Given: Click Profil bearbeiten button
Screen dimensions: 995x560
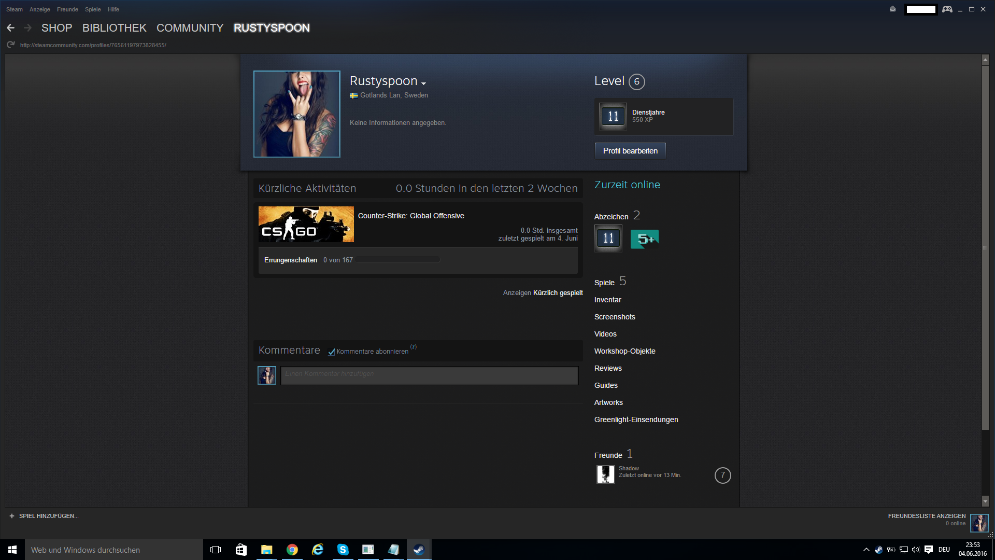Looking at the screenshot, I should tap(630, 151).
